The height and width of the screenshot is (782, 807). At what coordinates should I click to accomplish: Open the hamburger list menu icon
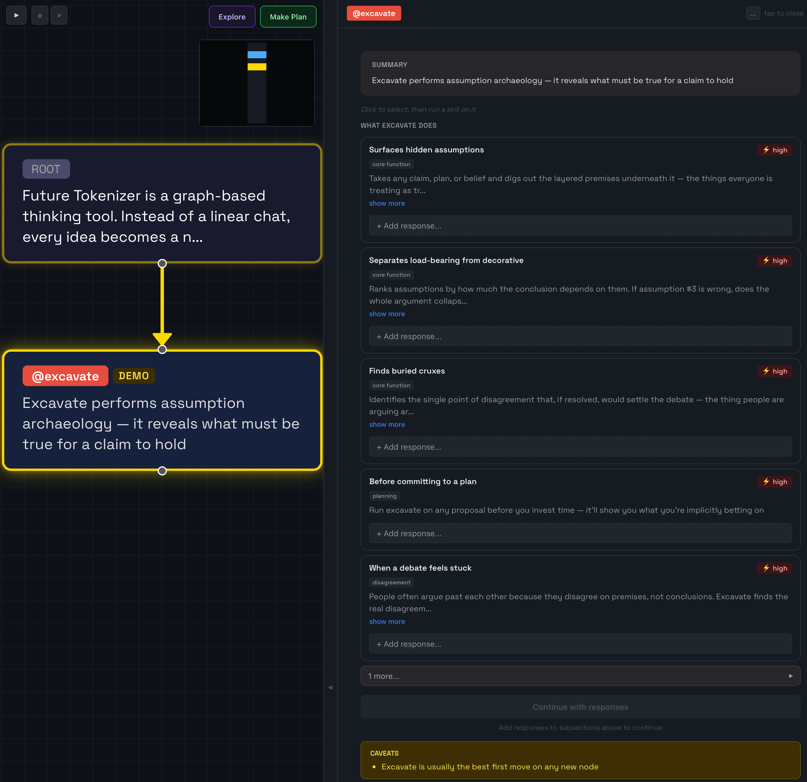(39, 16)
